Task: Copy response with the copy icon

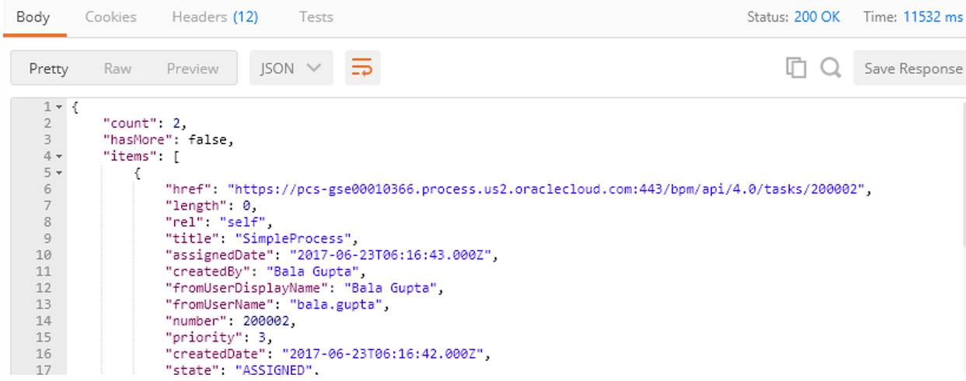Action: [796, 68]
